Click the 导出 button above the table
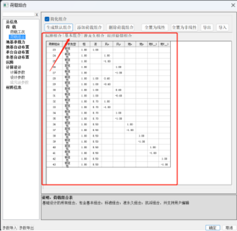Viewport: 237px width, 231px height. click(x=207, y=27)
